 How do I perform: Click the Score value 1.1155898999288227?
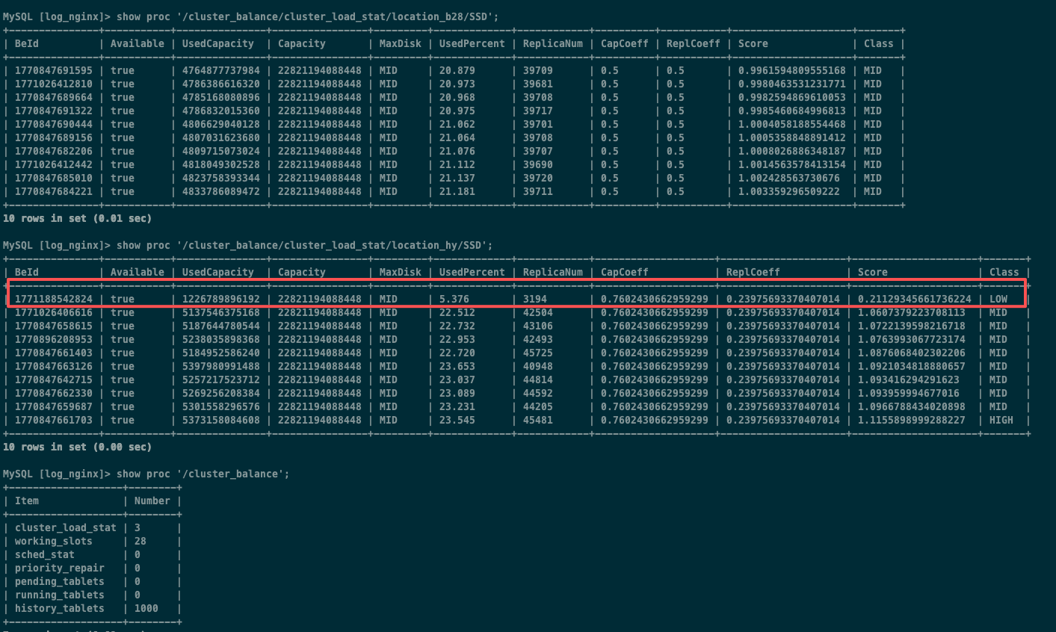click(911, 420)
